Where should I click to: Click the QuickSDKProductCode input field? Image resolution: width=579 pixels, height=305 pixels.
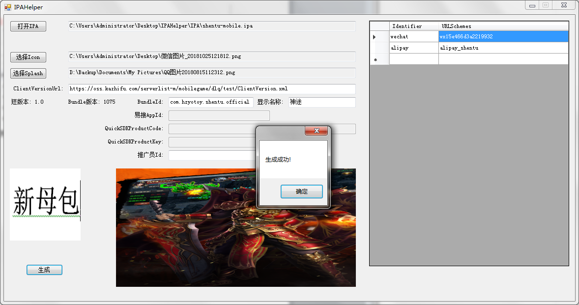(212, 129)
